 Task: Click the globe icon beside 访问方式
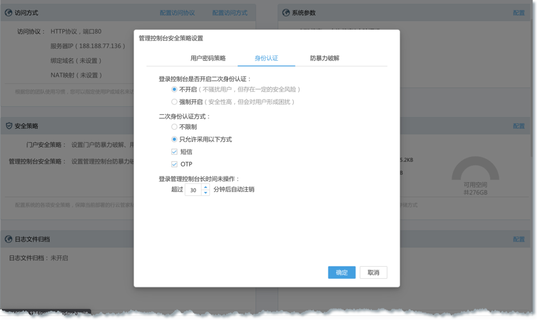[9, 13]
